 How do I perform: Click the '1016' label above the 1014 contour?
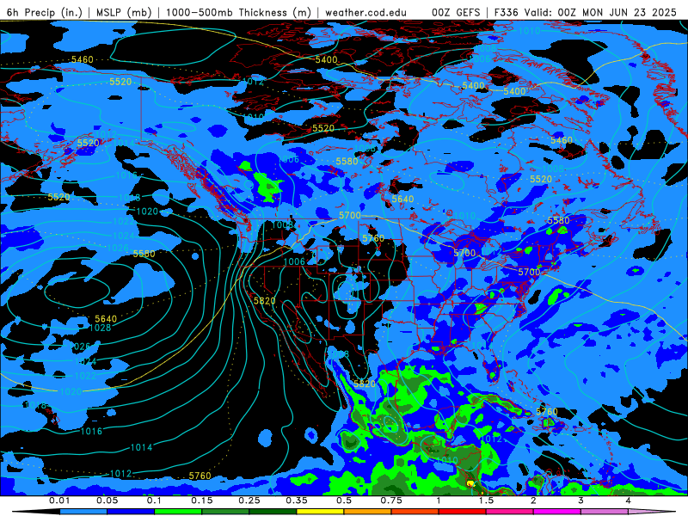tap(92, 432)
